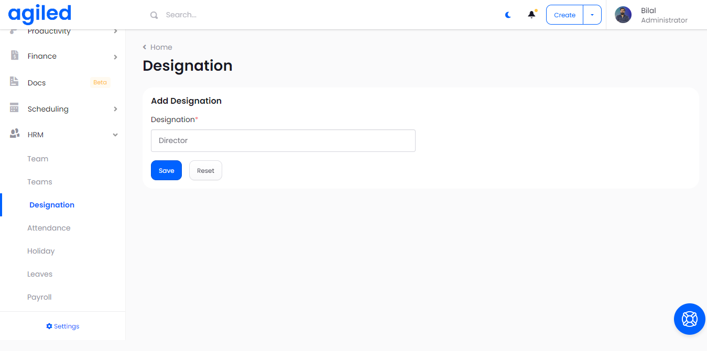Click the search magnifier icon
This screenshot has height=351, width=707.
pos(154,15)
